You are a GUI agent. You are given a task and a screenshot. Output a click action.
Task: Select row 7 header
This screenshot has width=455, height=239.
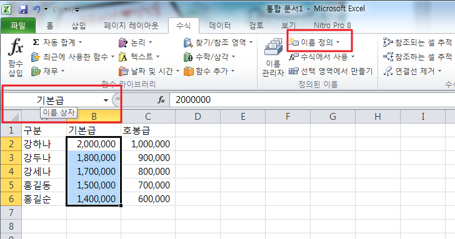(x=11, y=213)
